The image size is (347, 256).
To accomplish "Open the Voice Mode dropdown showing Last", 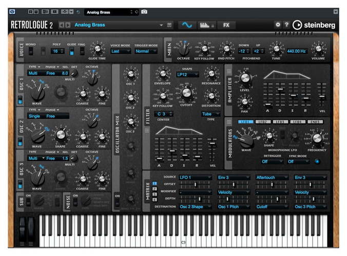I will pyautogui.click(x=121, y=51).
